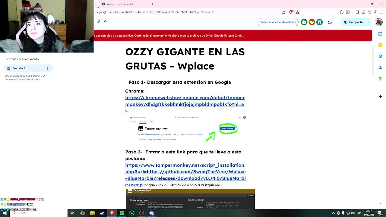Open the Brave Wallet icon

point(363,12)
